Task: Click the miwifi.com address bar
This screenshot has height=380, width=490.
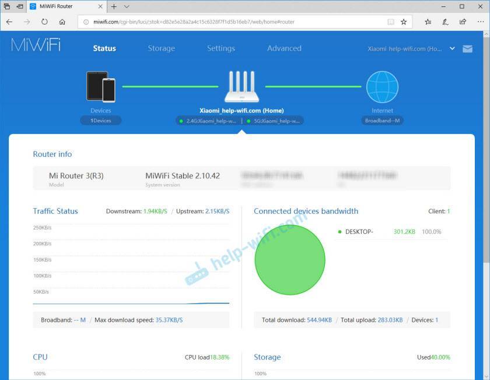Action: [233, 22]
